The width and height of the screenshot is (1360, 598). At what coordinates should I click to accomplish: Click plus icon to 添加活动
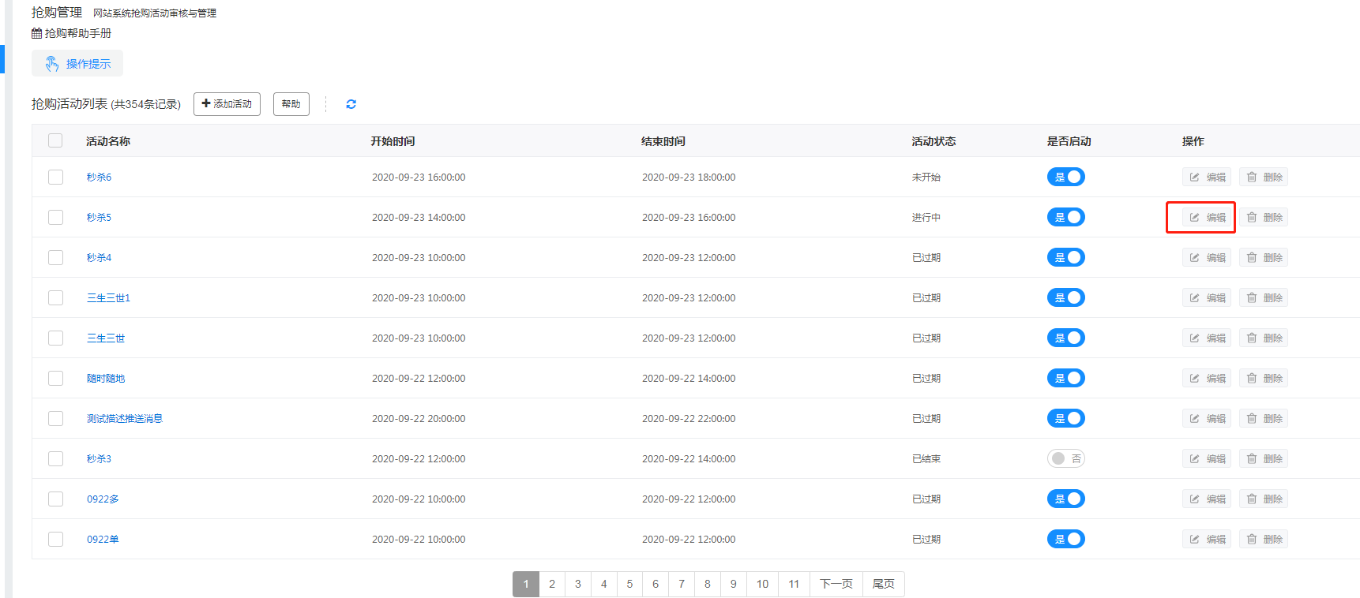[206, 103]
